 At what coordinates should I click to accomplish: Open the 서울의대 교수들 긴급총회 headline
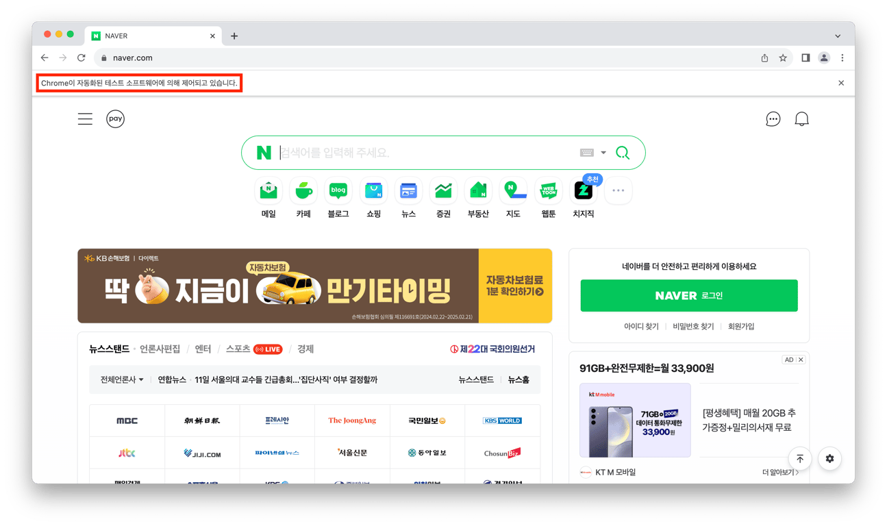click(286, 380)
